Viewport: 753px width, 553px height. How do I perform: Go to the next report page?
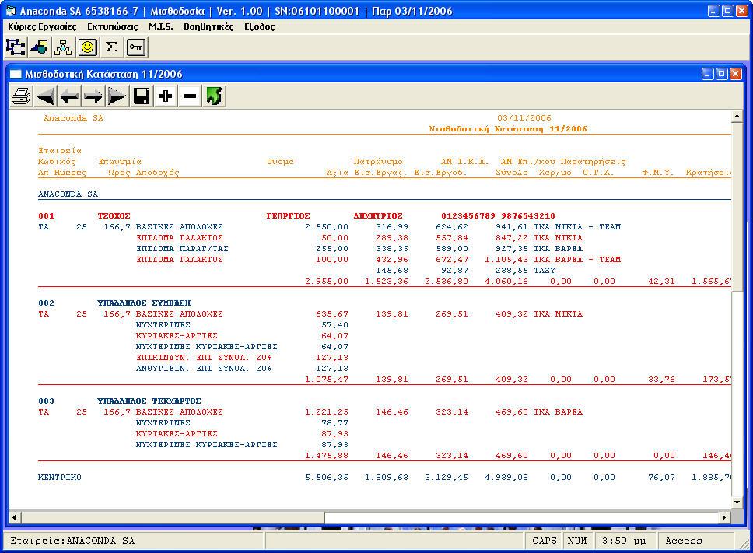(93, 96)
